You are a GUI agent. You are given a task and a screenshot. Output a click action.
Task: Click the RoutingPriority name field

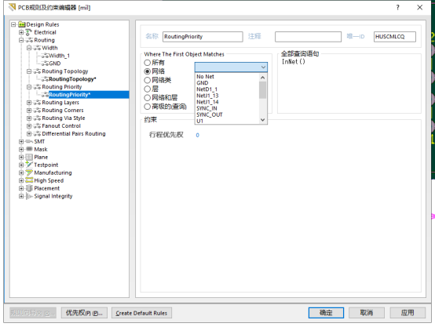click(x=203, y=37)
